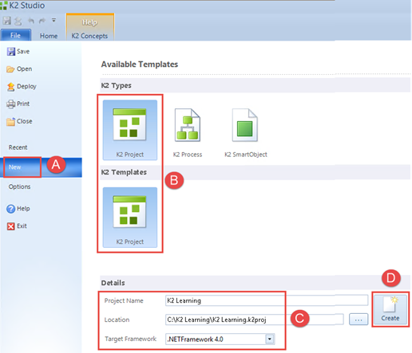Image resolution: width=412 pixels, height=353 pixels.
Task: Open Options from the File menu
Action: [19, 186]
